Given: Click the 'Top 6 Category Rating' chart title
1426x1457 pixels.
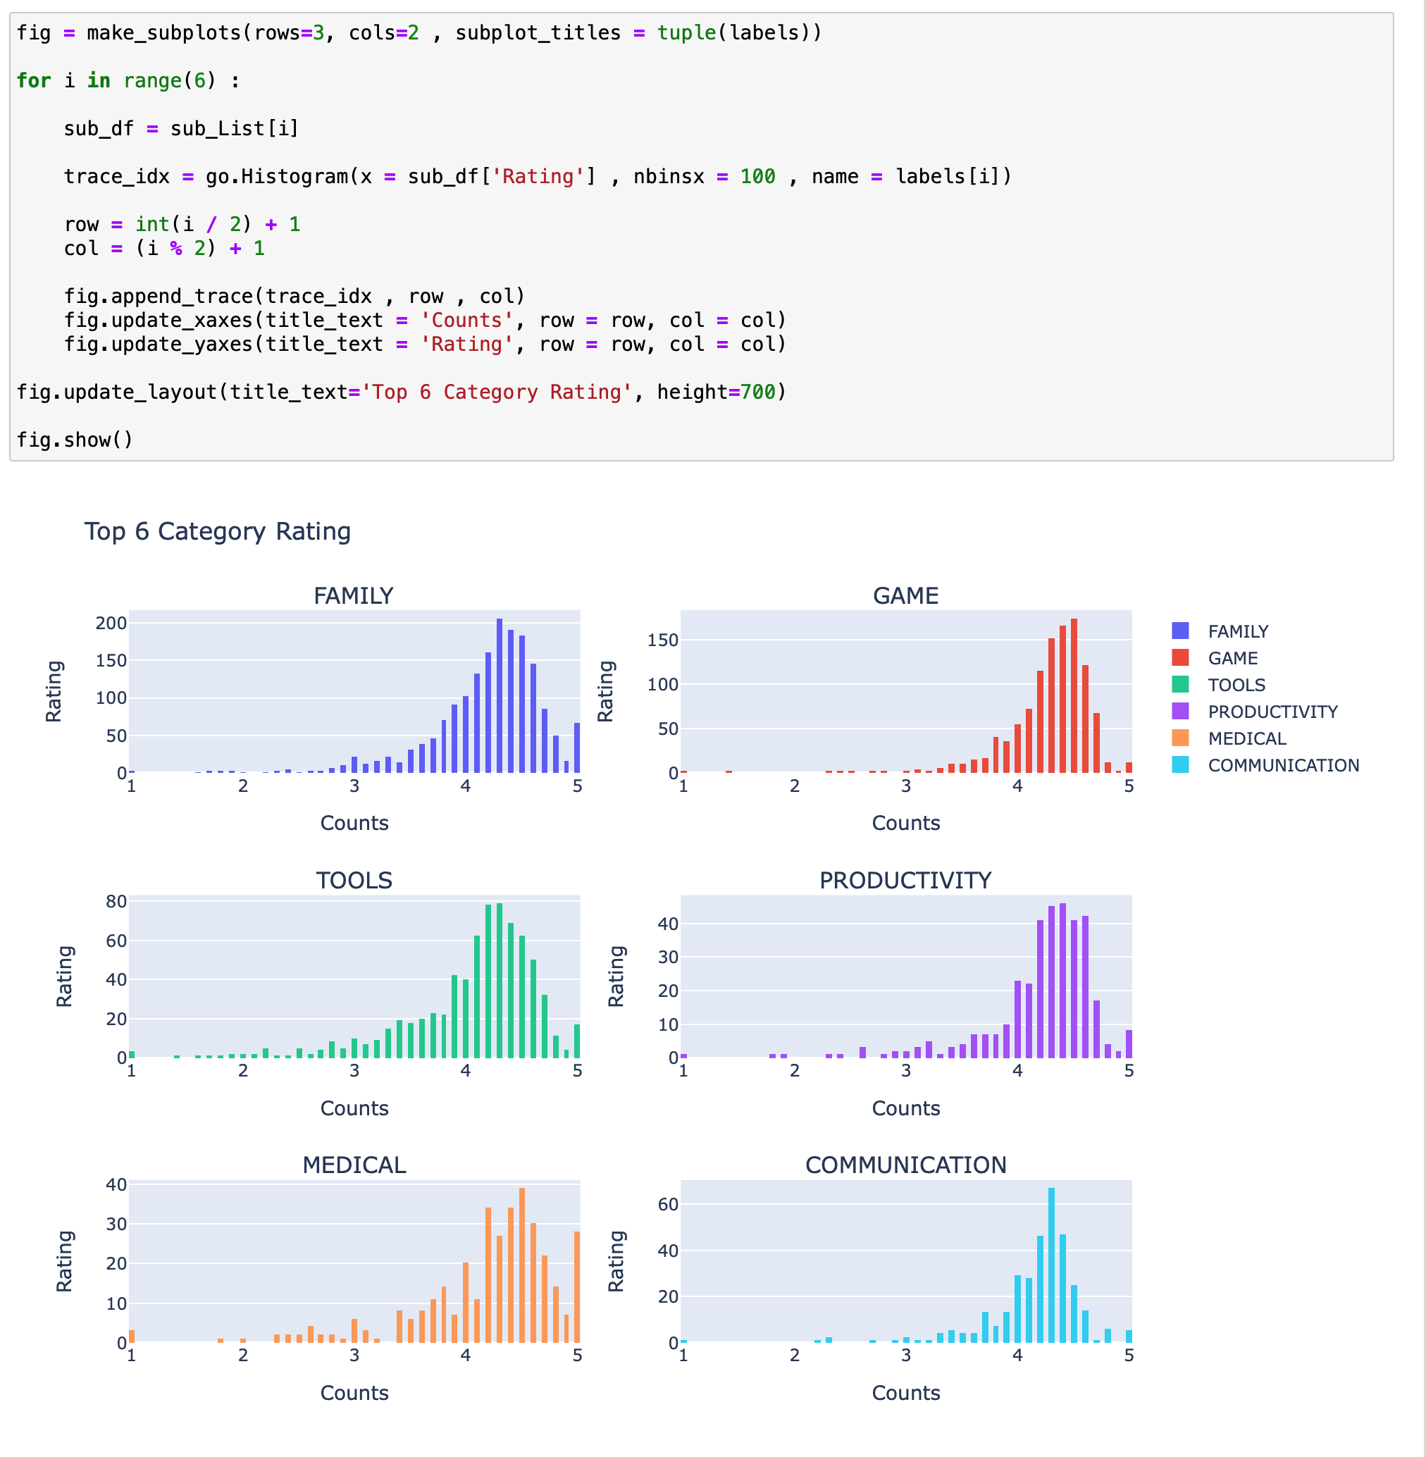Looking at the screenshot, I should 217,531.
